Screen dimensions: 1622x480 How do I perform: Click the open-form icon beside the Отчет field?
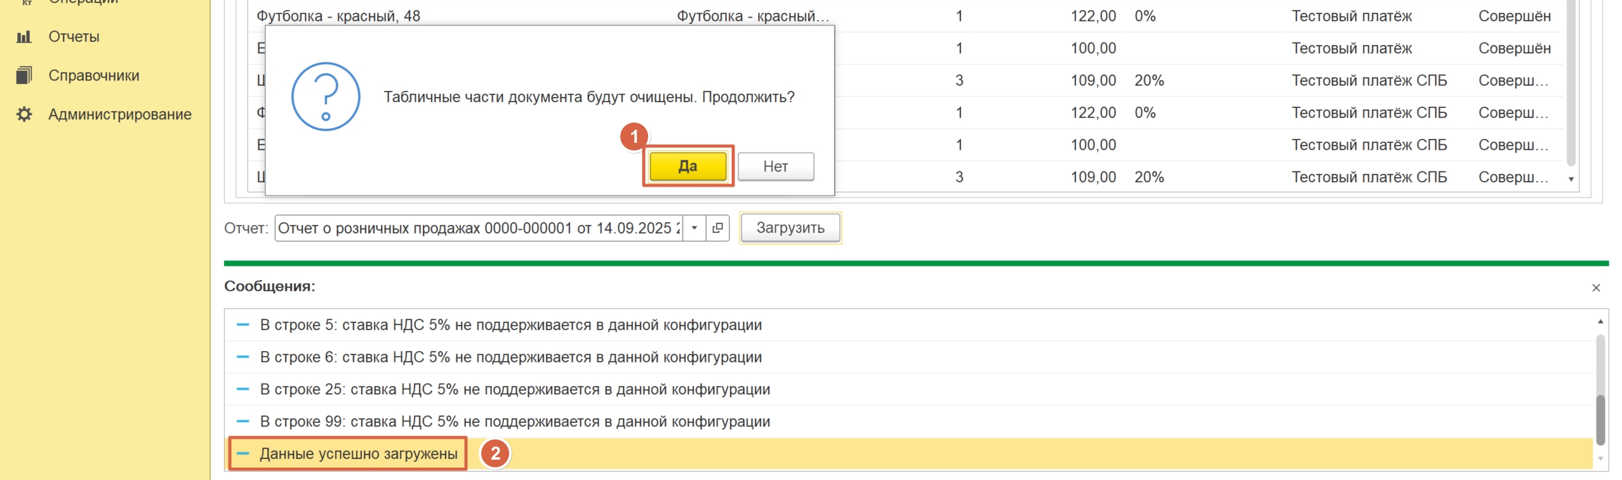718,228
